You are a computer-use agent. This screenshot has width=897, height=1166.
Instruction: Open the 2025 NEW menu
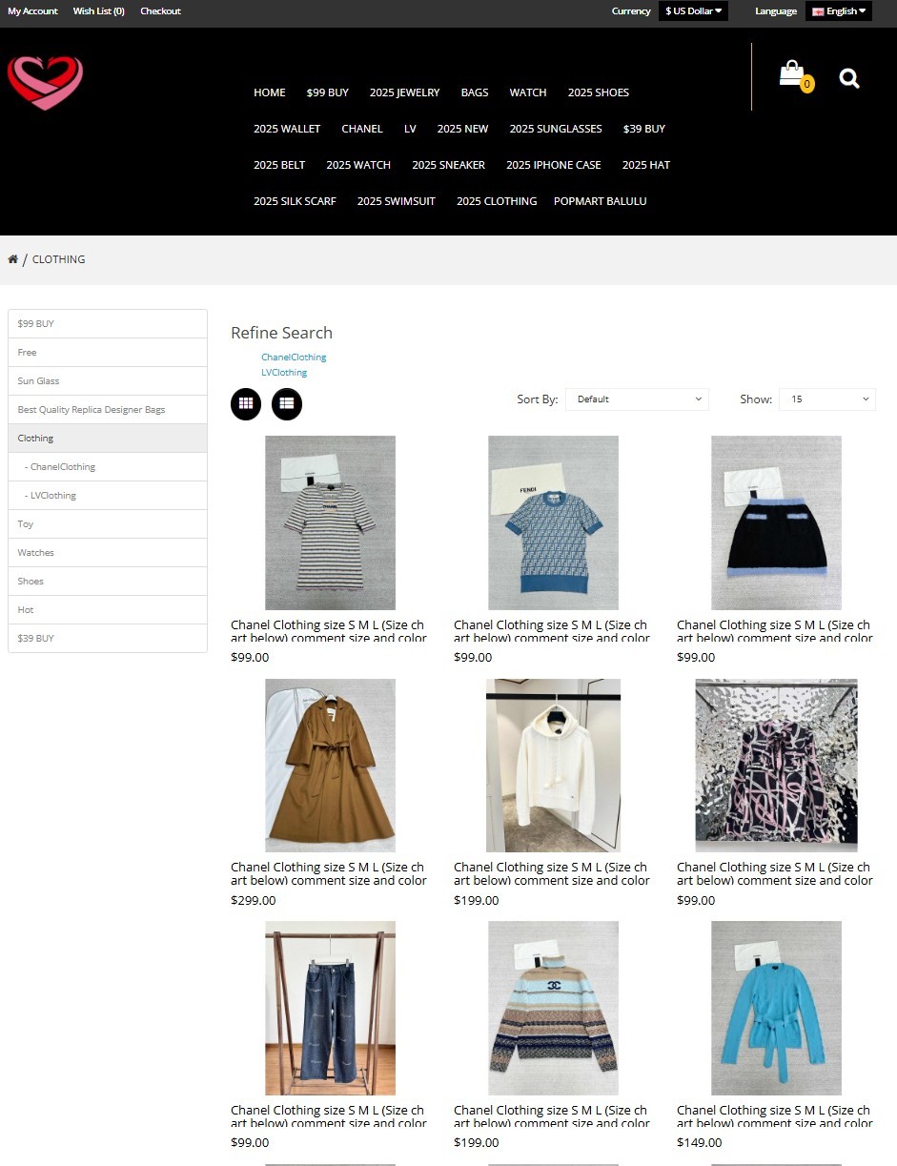[462, 129]
